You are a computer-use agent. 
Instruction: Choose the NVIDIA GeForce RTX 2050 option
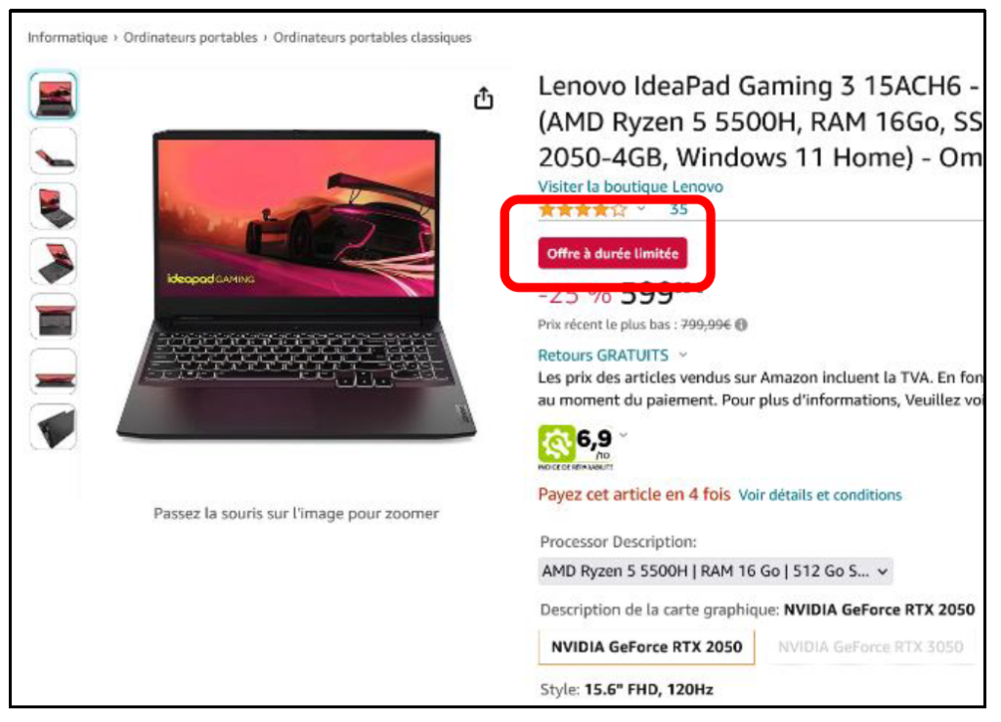pyautogui.click(x=646, y=647)
